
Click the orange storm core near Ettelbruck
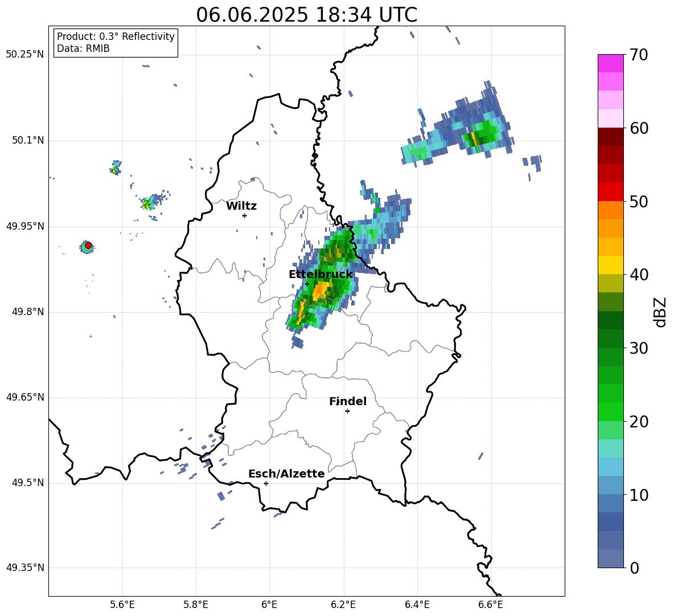click(320, 292)
